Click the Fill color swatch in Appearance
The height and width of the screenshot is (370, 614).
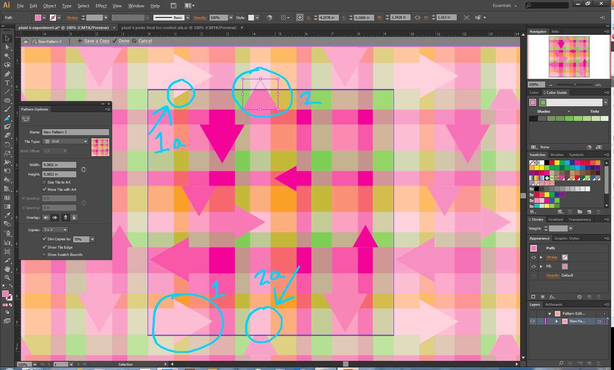565,266
